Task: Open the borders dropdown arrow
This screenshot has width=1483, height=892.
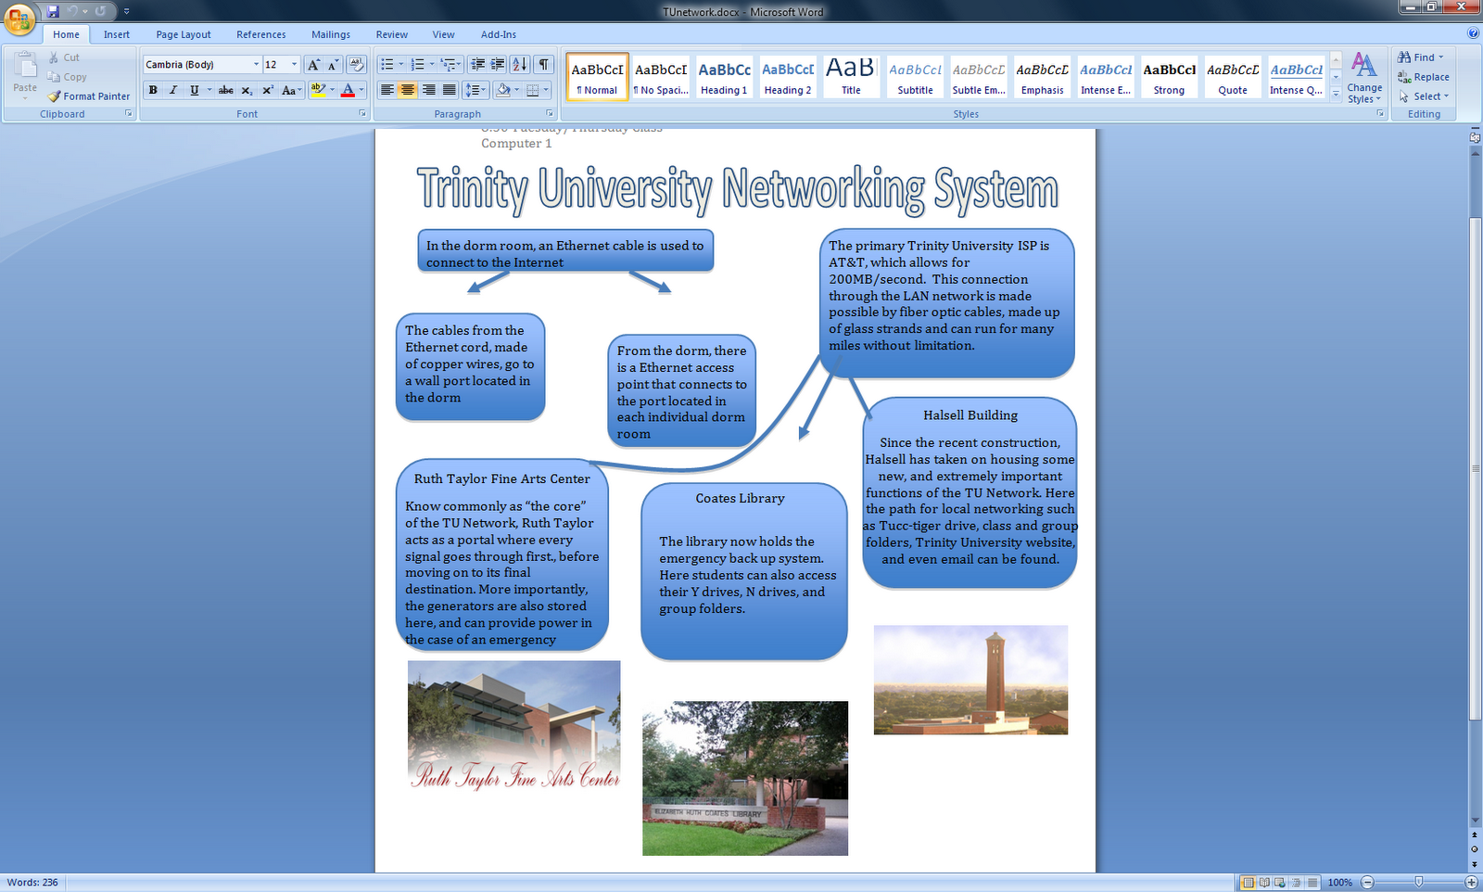Action: tap(546, 90)
